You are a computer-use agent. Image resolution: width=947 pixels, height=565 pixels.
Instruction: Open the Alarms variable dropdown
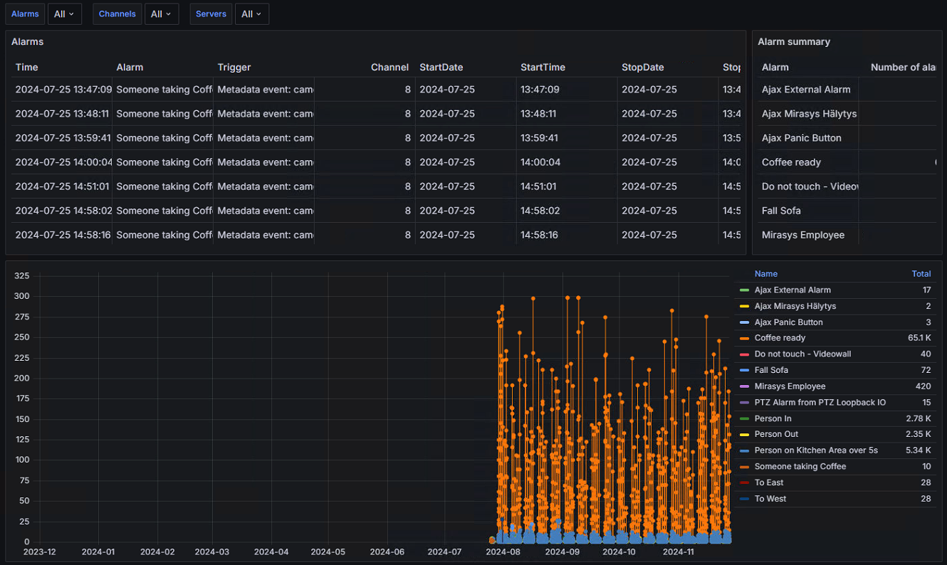pyautogui.click(x=64, y=14)
